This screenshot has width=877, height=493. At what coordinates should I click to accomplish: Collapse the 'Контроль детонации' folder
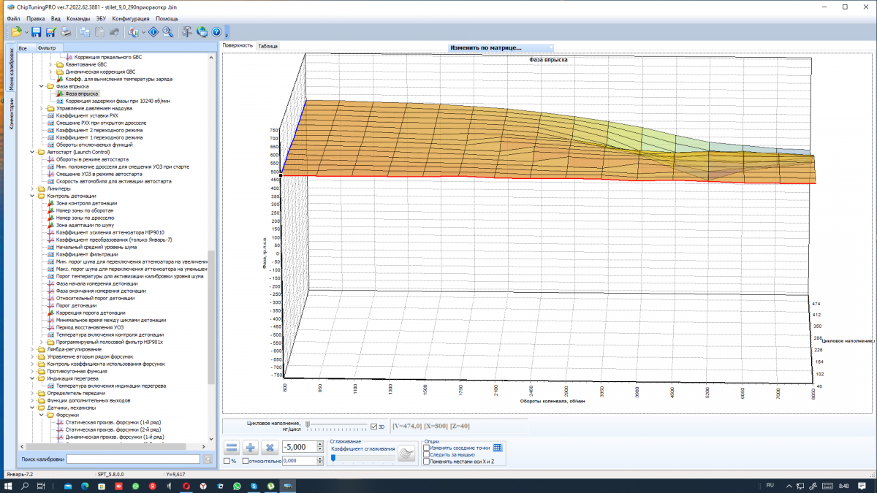click(x=32, y=196)
